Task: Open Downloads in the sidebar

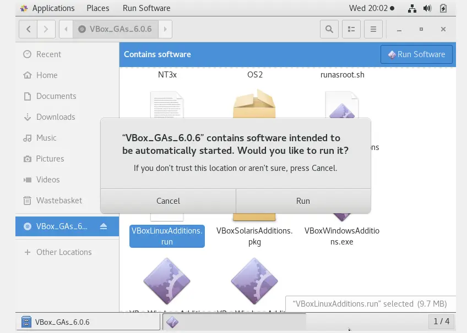Action: click(67, 117)
